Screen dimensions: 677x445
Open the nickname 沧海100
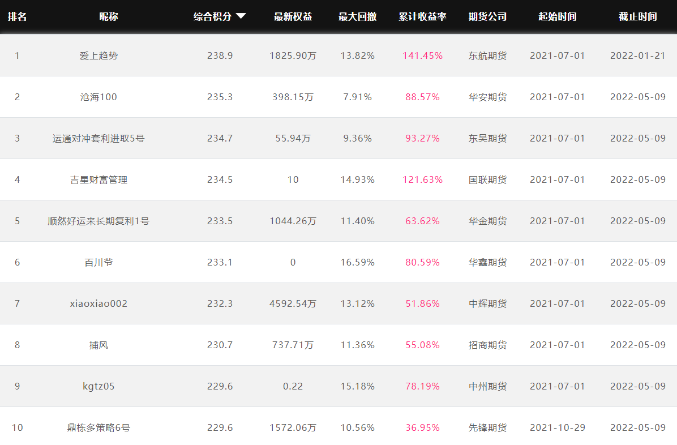pos(98,97)
